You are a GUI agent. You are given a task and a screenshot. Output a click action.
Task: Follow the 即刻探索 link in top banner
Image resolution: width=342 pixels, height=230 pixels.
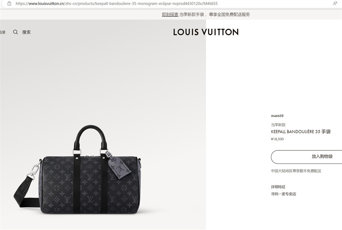pos(170,14)
